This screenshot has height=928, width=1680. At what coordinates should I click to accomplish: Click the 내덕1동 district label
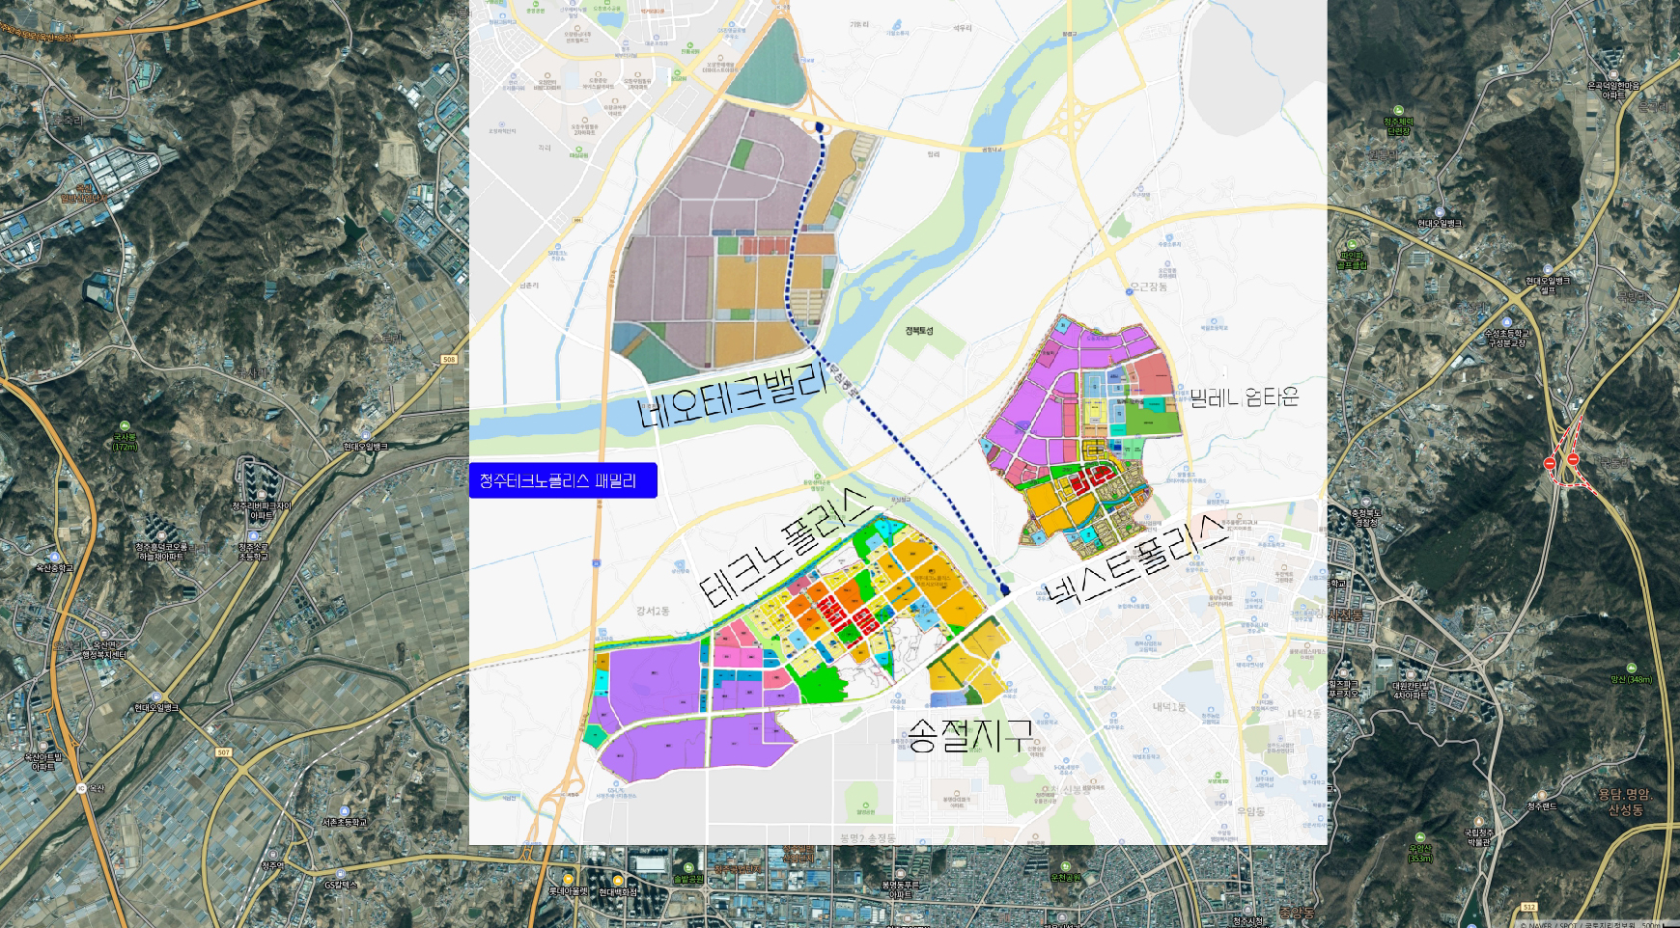(x=1168, y=706)
